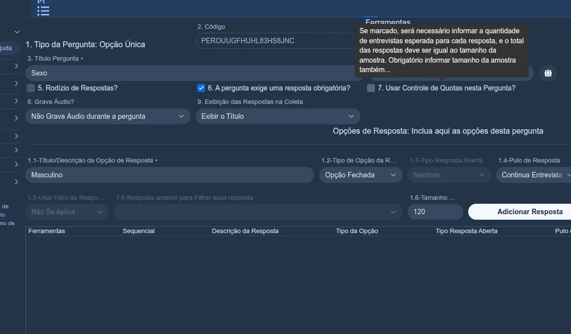Viewport: 571px width, 334px height.
Task: Open the P1 question list icon
Action: click(43, 11)
